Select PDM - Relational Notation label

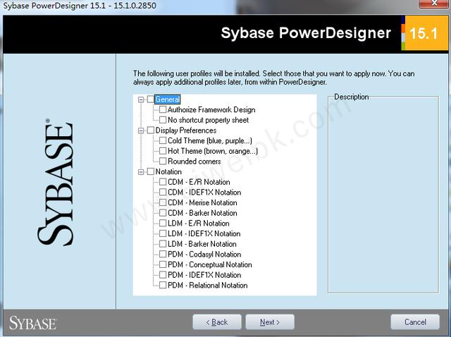[x=208, y=286]
